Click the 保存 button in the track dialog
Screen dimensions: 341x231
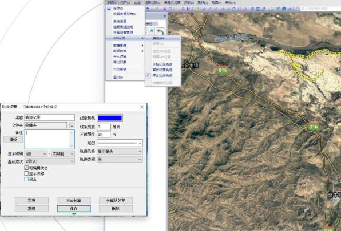point(74,209)
